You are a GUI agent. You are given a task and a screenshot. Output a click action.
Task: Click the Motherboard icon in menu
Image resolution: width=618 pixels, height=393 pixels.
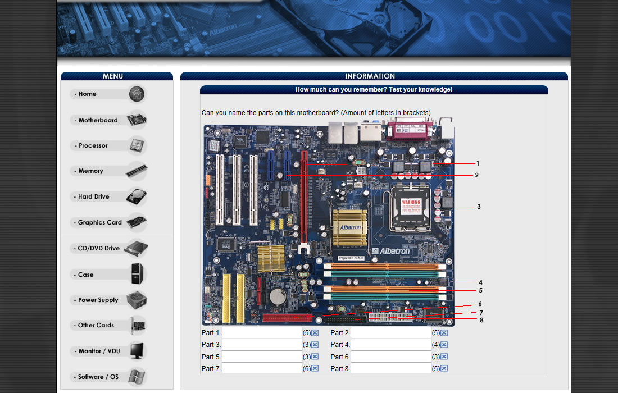[x=137, y=120]
